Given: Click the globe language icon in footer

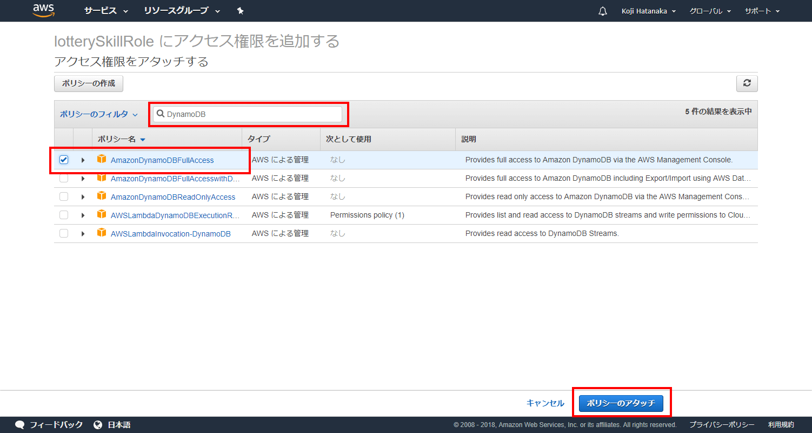Looking at the screenshot, I should 98,424.
